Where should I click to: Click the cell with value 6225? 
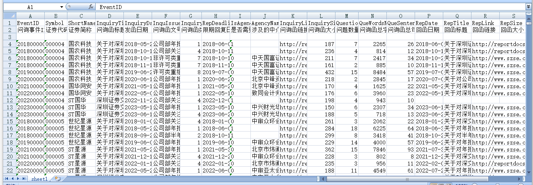pyautogui.click(x=372, y=128)
